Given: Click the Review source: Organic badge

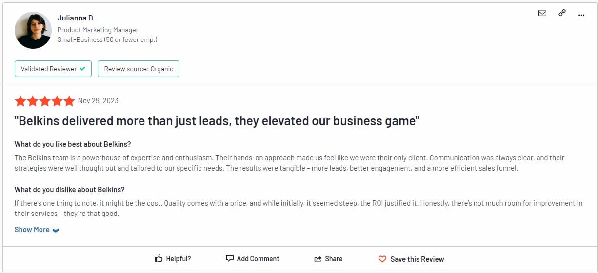Looking at the screenshot, I should [x=139, y=69].
